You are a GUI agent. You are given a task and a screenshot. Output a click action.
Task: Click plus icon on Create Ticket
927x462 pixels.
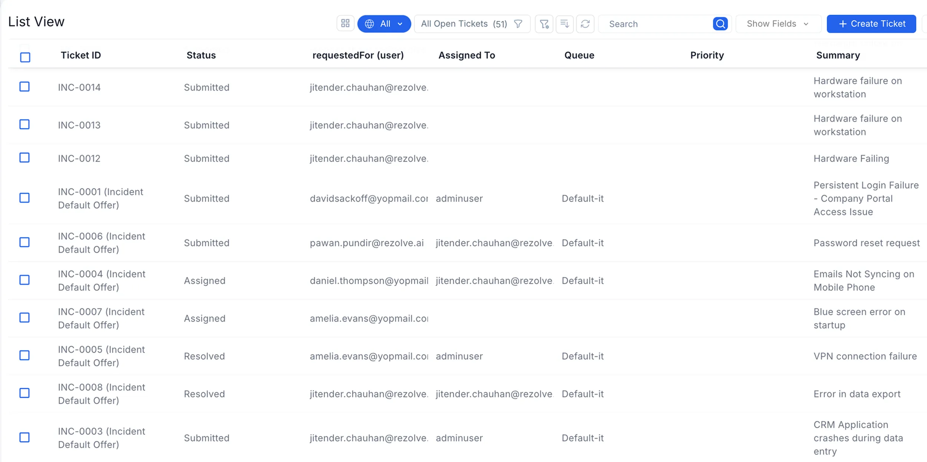(842, 24)
